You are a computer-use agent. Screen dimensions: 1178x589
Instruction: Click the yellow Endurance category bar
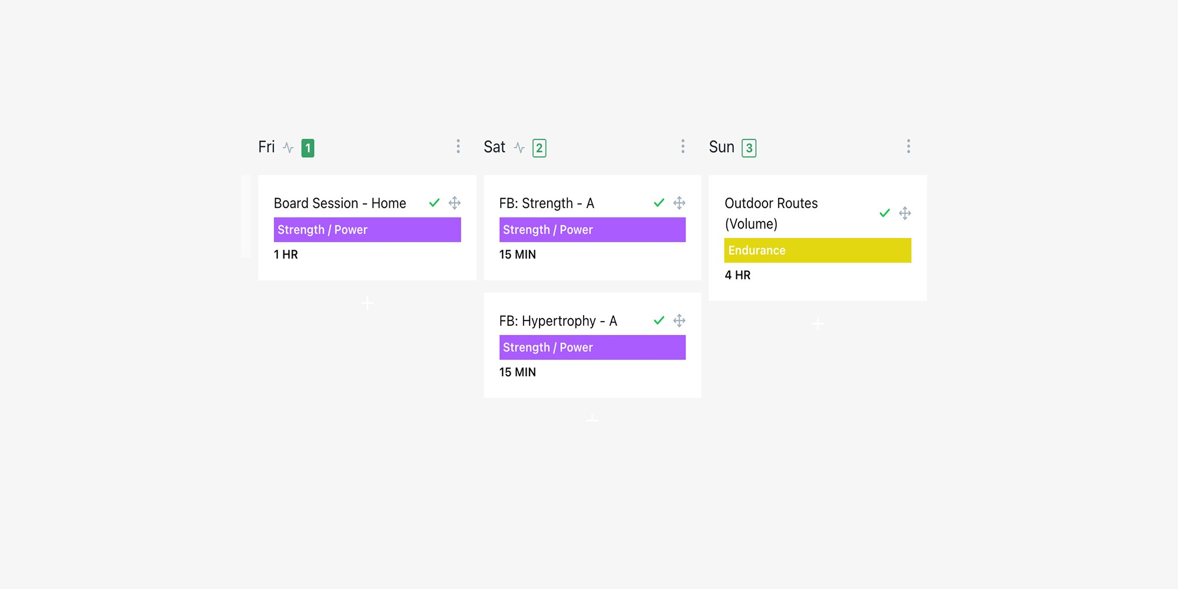point(818,250)
